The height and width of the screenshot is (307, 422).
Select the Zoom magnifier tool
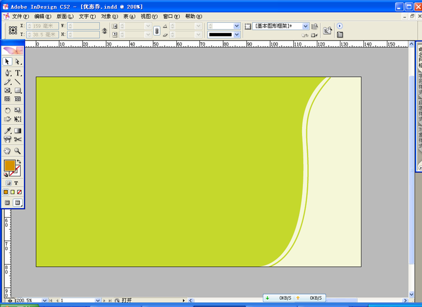tap(18, 151)
